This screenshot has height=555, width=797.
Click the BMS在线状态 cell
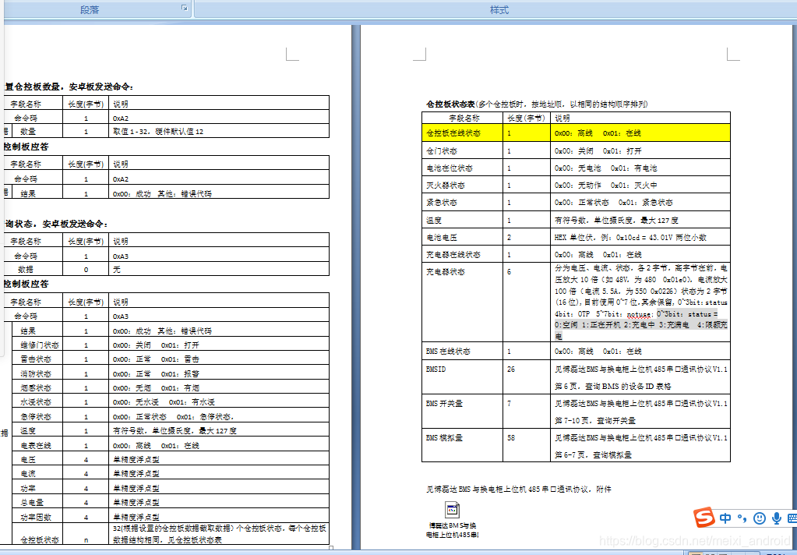coord(462,352)
